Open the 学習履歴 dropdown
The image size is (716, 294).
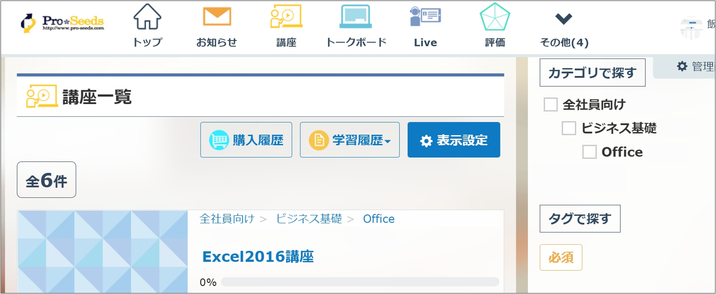click(349, 140)
